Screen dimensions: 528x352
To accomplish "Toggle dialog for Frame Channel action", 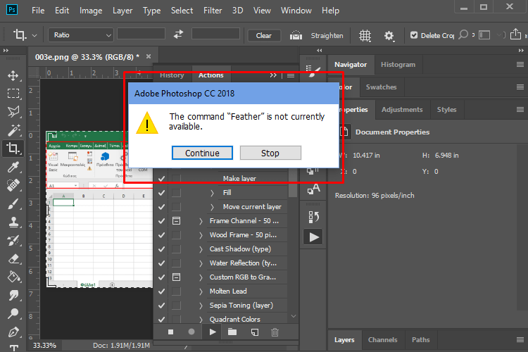I will 176,221.
